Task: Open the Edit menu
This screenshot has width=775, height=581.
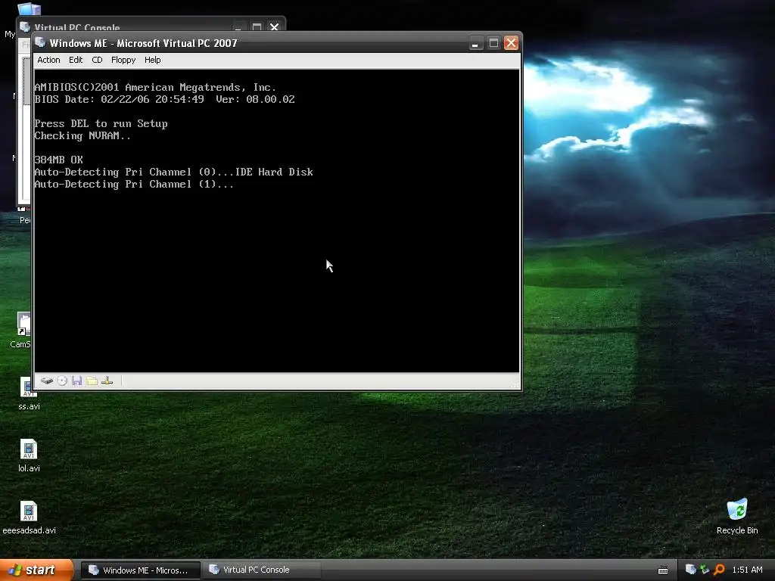Action: click(76, 60)
